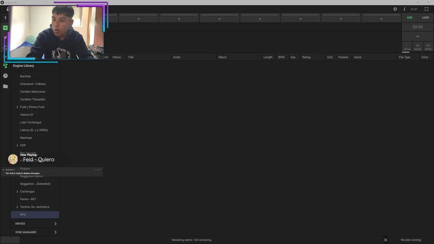Click the green deck indicator icon
This screenshot has width=434, height=244.
(5, 28)
